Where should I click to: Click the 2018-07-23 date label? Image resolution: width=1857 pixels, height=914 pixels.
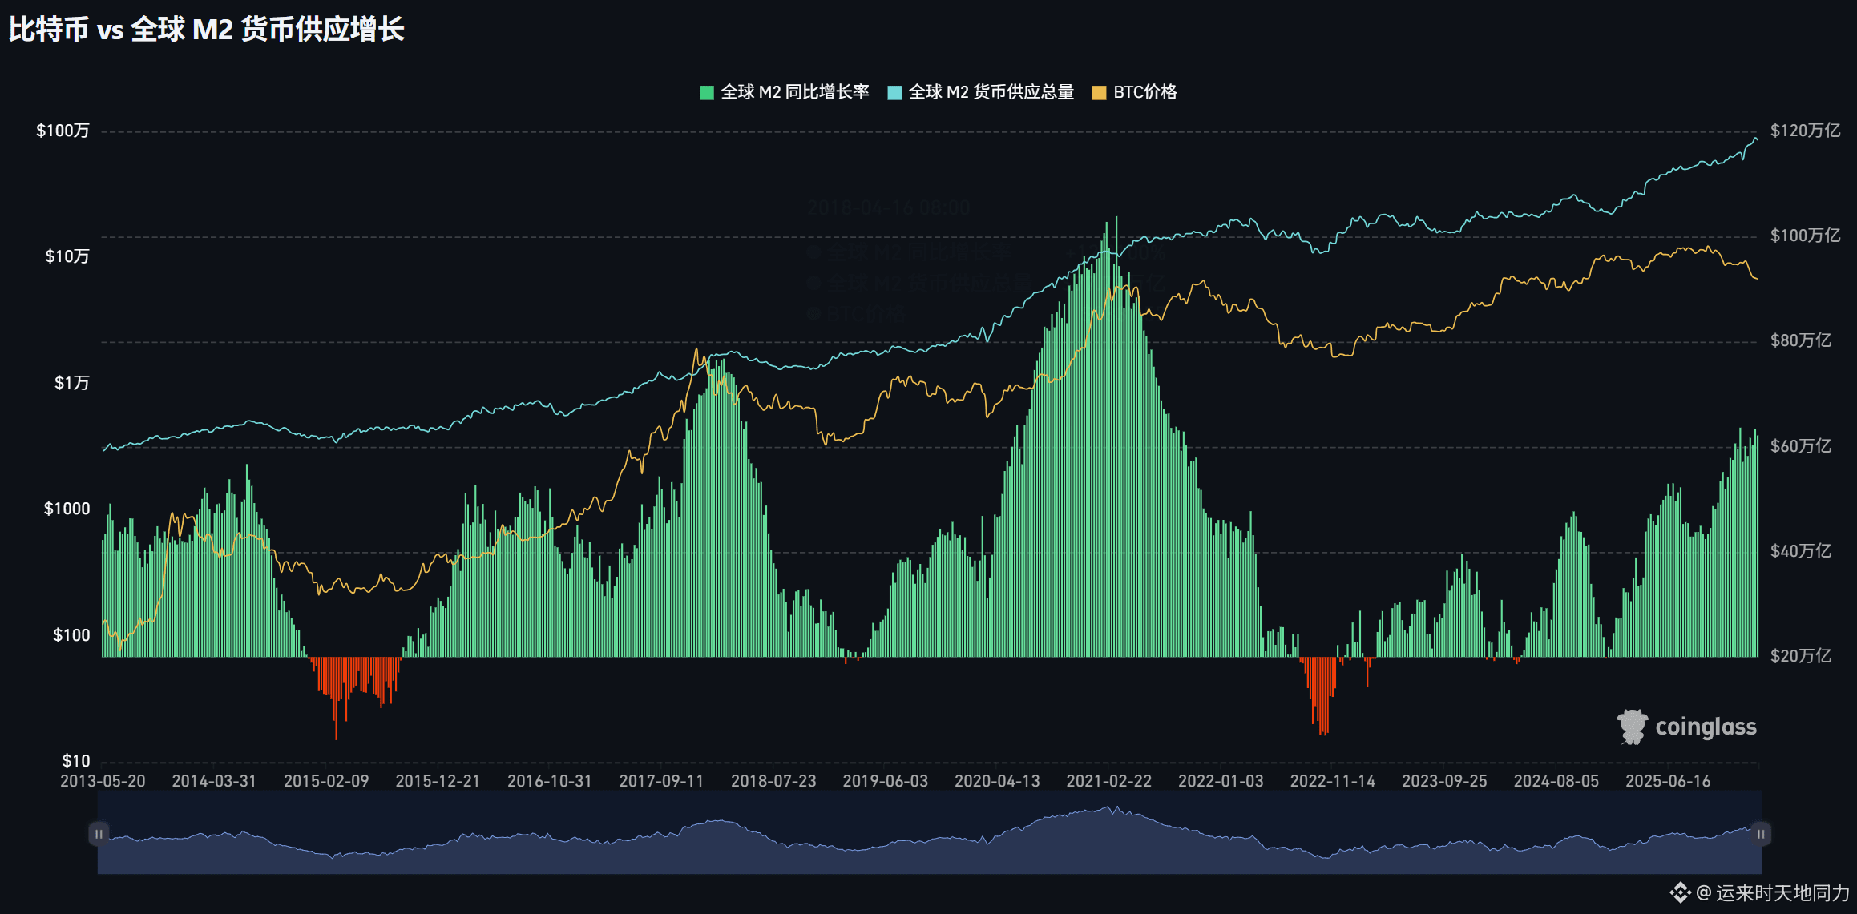(x=773, y=781)
